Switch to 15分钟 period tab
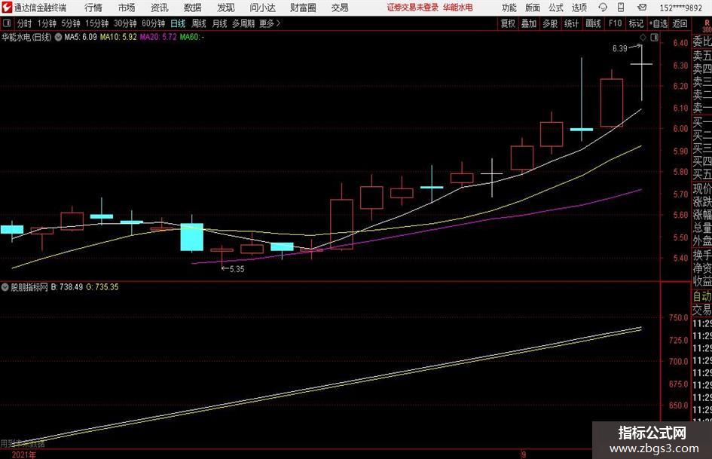 pos(96,23)
